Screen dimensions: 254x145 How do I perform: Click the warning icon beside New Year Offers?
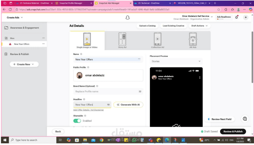pos(10,44)
